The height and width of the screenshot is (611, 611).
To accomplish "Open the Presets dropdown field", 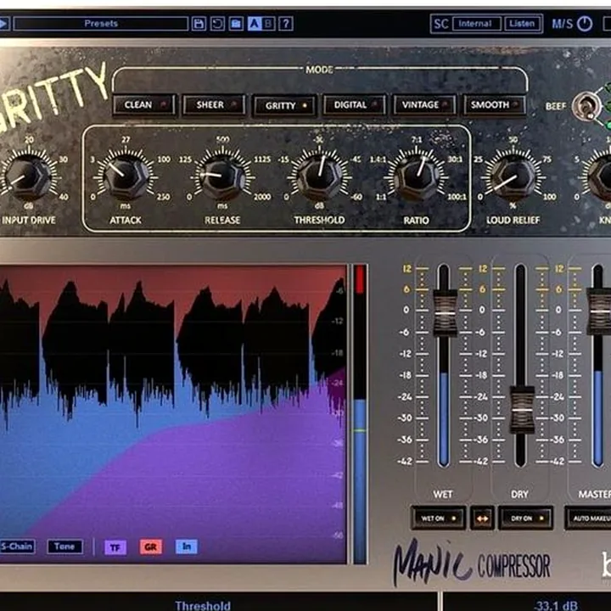I will [101, 24].
